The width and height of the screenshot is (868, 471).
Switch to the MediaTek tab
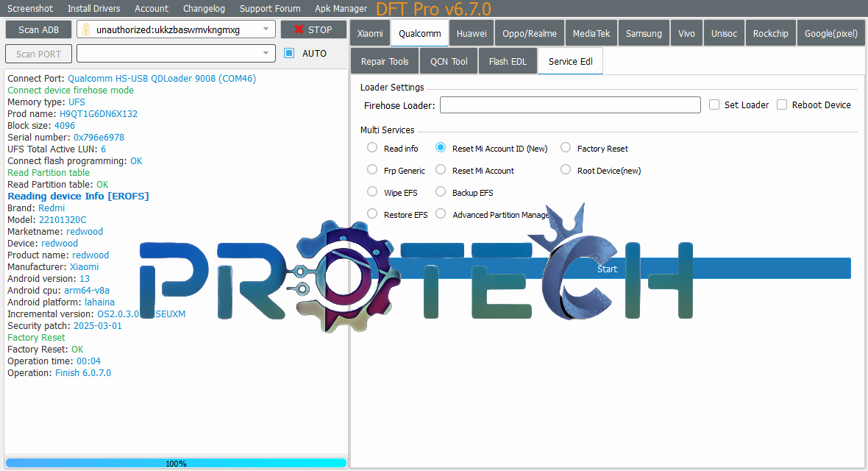pyautogui.click(x=591, y=33)
